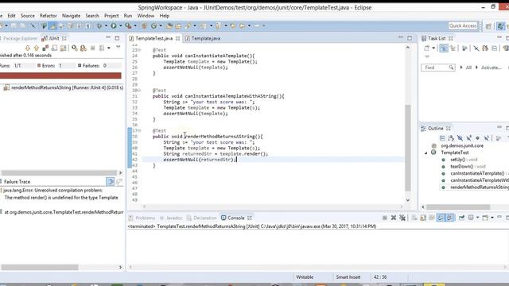Click the New Java Package icon in toolbar

pyautogui.click(x=145, y=25)
